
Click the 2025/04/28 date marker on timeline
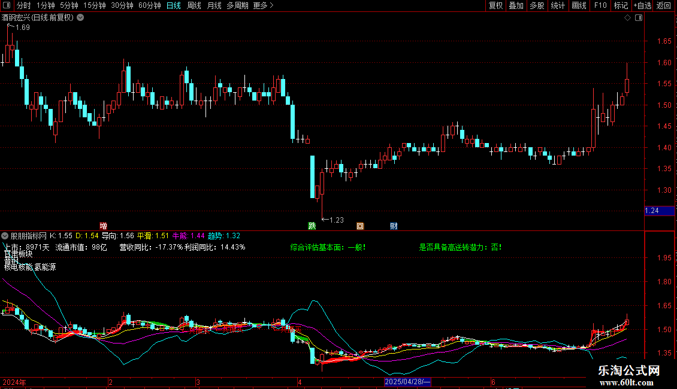pos(407,382)
